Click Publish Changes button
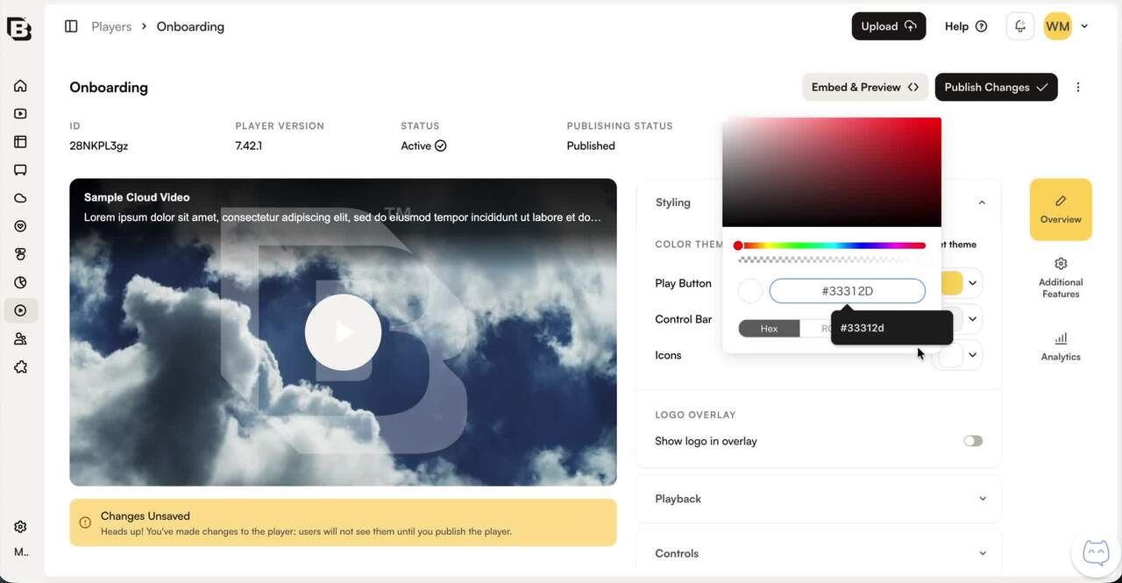 (996, 88)
